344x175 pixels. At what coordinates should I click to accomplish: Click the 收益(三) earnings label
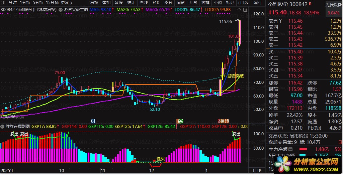(x=276, y=128)
